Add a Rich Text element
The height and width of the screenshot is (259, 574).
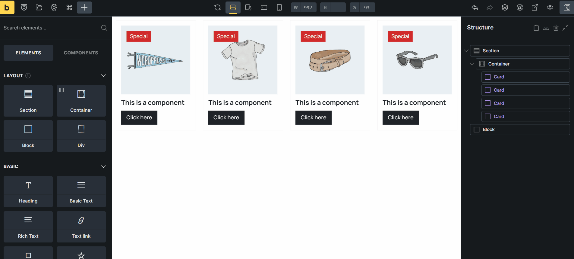click(x=28, y=227)
